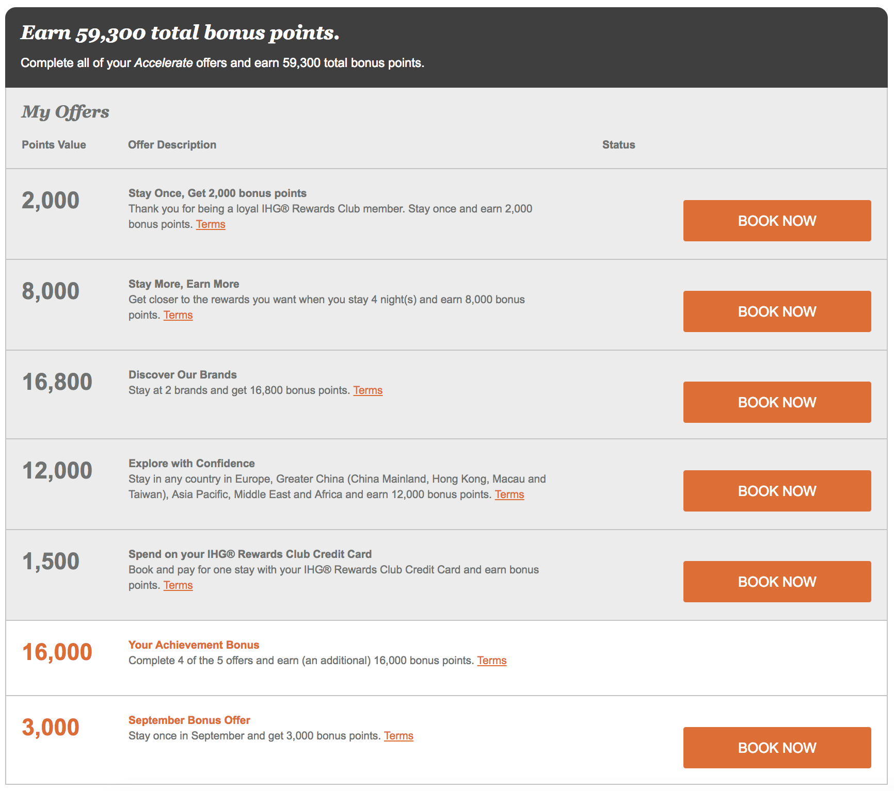View Terms for Stay More, Earn More

(x=178, y=315)
